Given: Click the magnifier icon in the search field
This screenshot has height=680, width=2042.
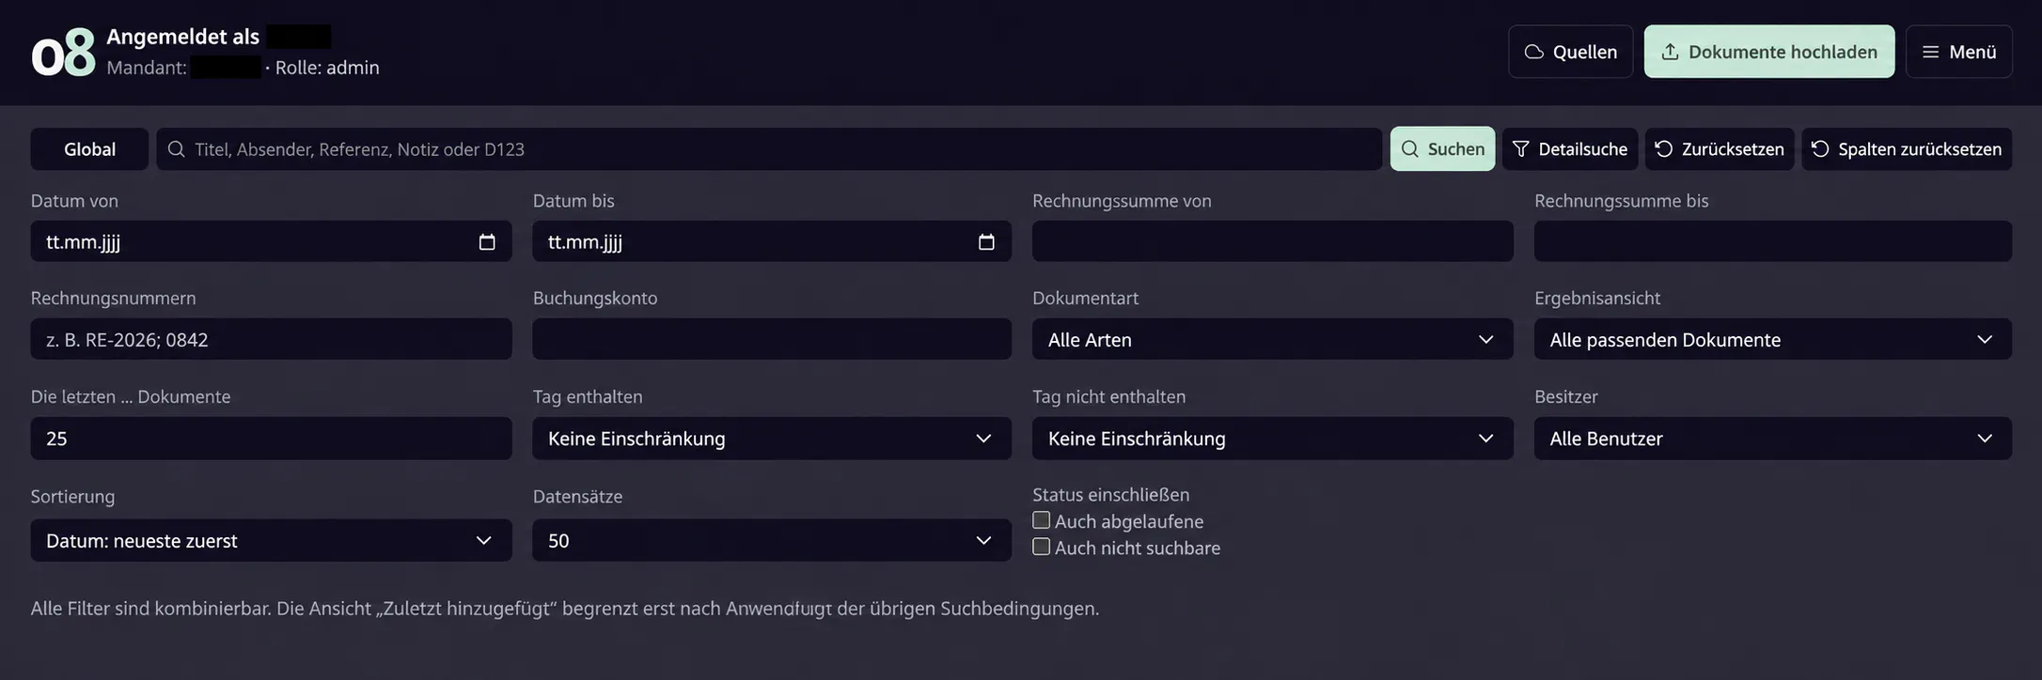Looking at the screenshot, I should tap(176, 149).
